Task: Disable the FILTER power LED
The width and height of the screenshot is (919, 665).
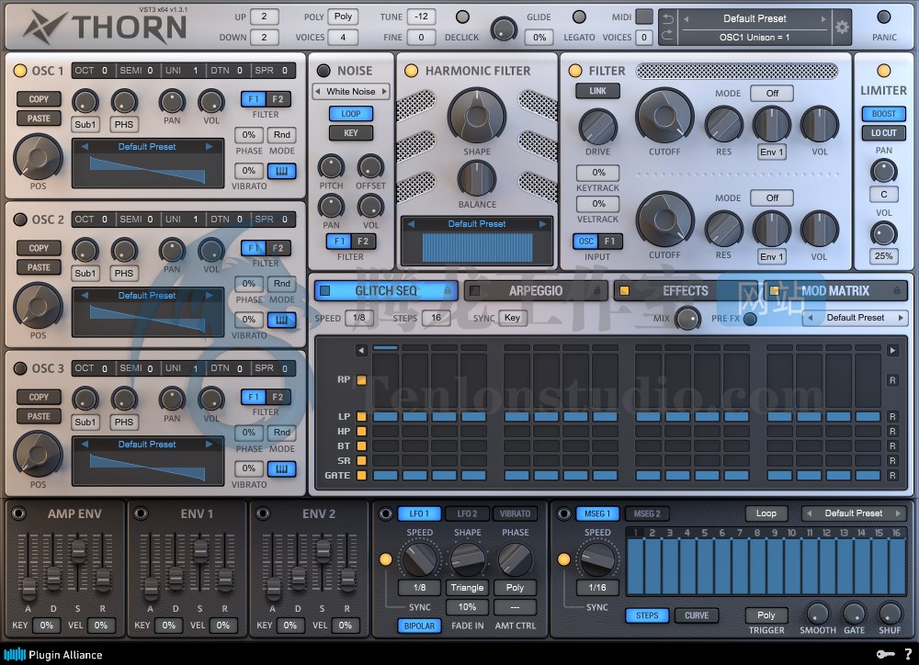Action: [575, 71]
